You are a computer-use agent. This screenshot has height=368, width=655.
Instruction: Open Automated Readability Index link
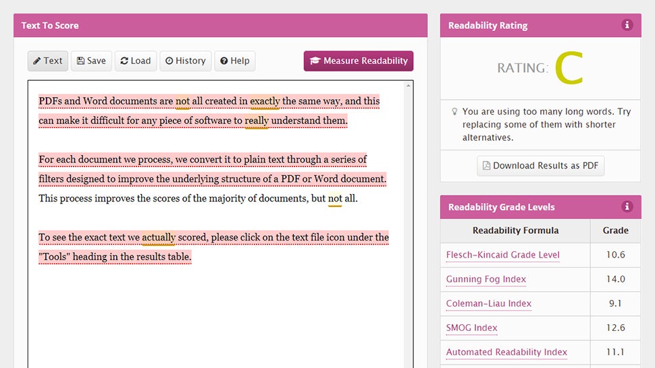tap(506, 352)
